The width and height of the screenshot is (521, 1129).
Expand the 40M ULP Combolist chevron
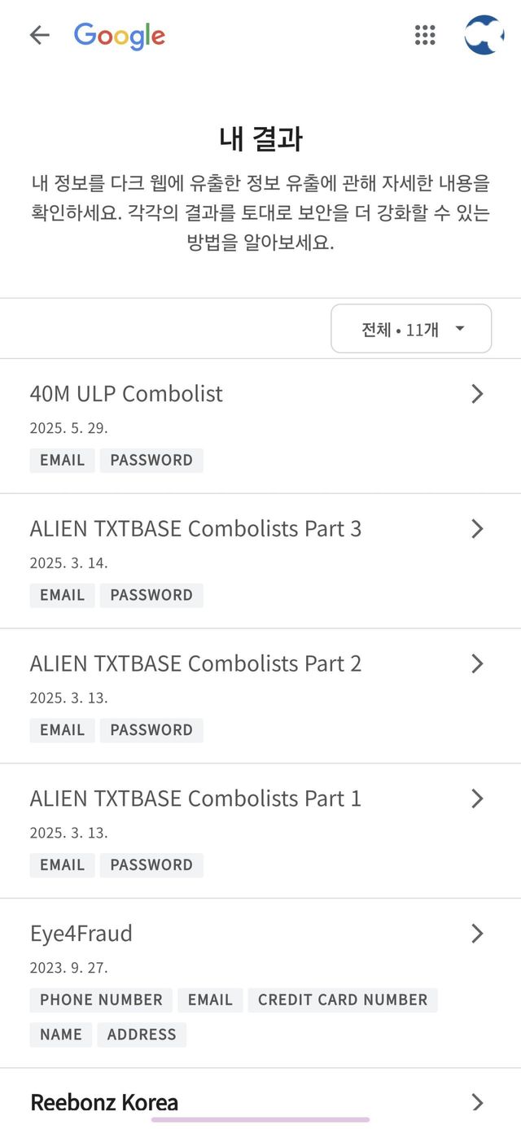click(x=477, y=394)
